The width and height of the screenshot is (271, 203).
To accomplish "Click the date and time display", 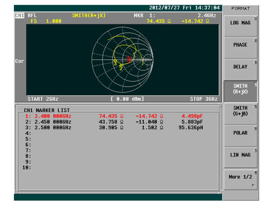I will coord(184,8).
